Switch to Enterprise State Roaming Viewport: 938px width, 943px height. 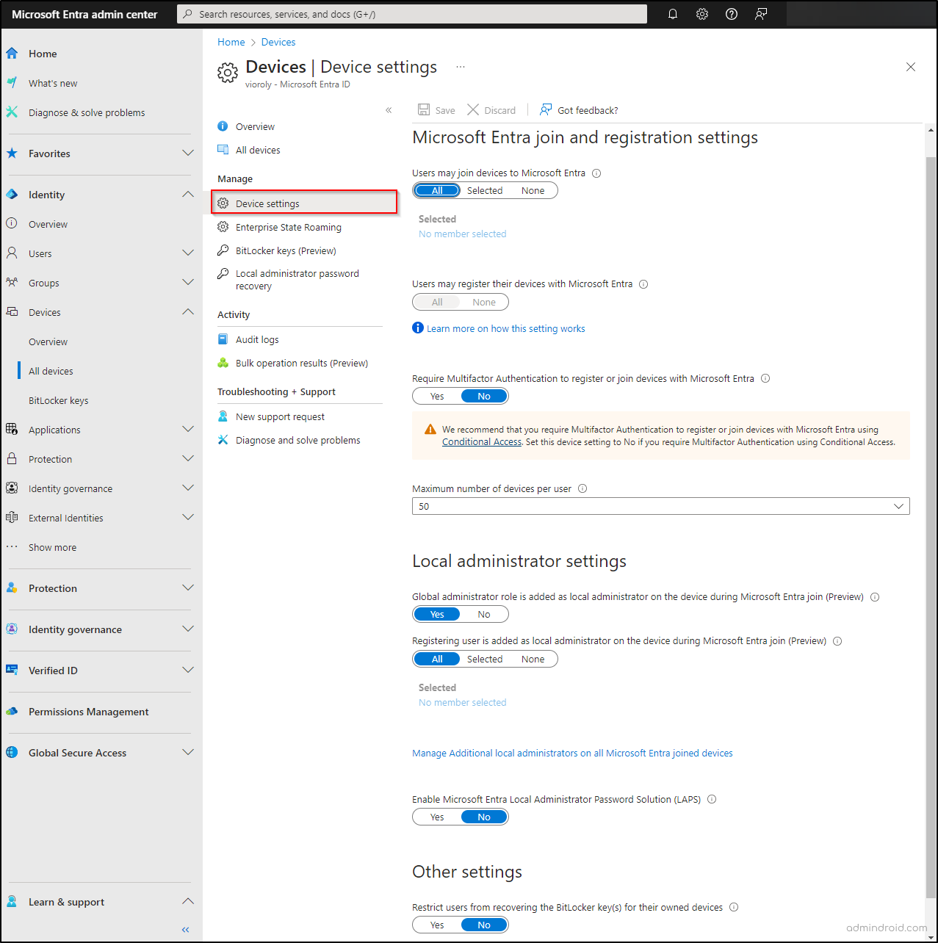point(289,227)
